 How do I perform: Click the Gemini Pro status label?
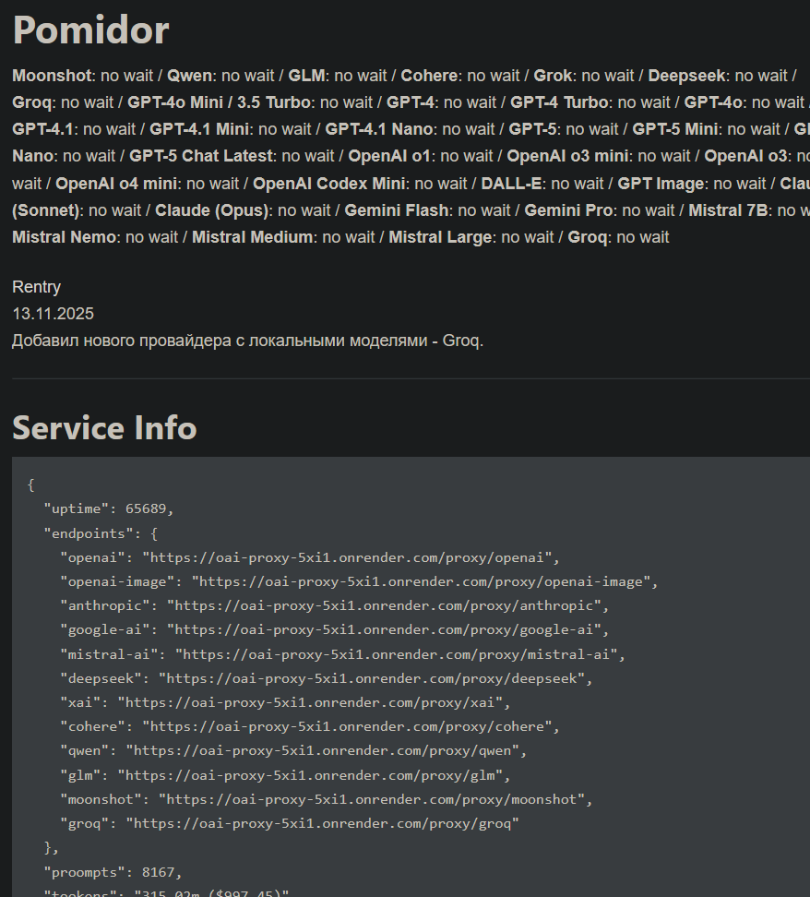pos(568,210)
